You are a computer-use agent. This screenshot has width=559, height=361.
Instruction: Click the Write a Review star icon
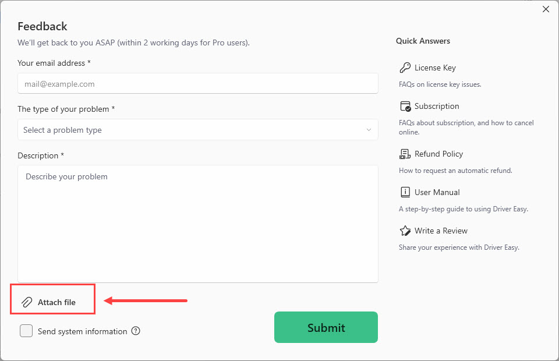click(405, 231)
